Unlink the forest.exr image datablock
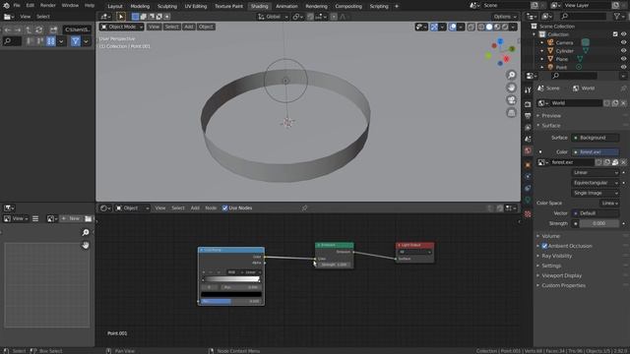This screenshot has height=354, width=630. click(x=623, y=162)
